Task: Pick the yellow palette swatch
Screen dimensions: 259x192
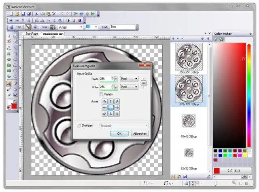Action: coord(245,155)
